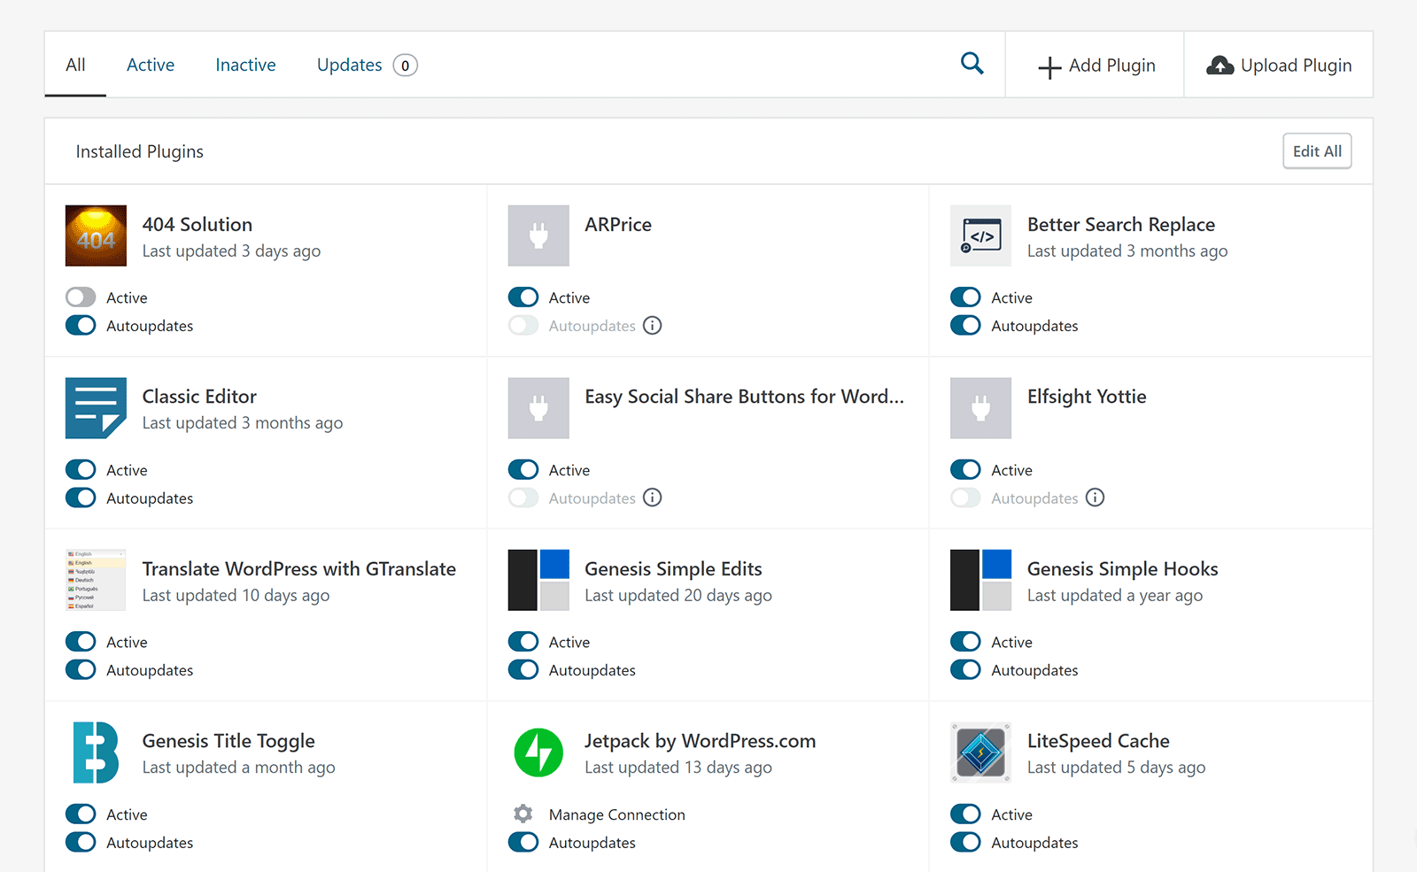This screenshot has width=1417, height=872.
Task: Click the 404 Solution plugin icon
Action: [96, 235]
